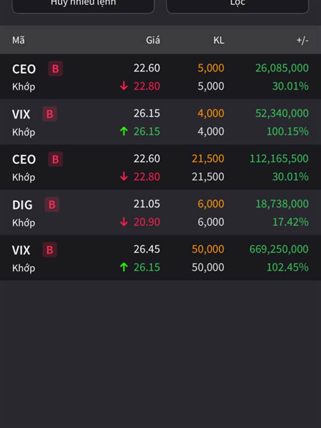This screenshot has height=428, width=321.
Task: Tap the 100.15% gain on VIX order
Action: coord(287,131)
